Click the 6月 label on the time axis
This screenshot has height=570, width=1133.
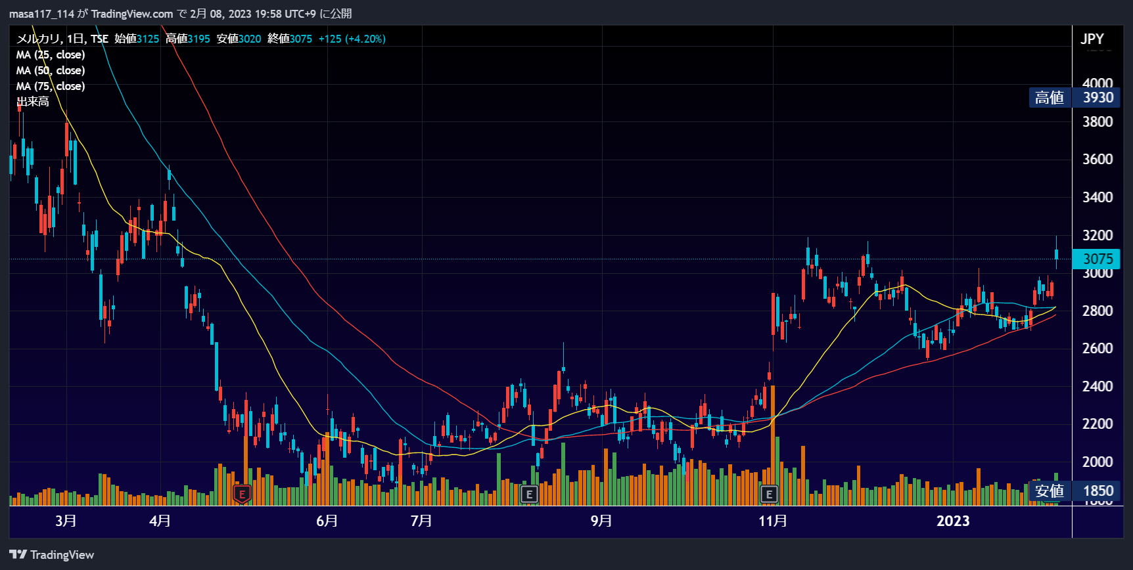tap(327, 521)
